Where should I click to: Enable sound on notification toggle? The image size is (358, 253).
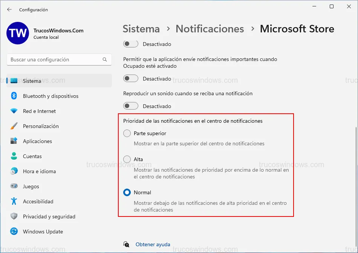point(131,106)
